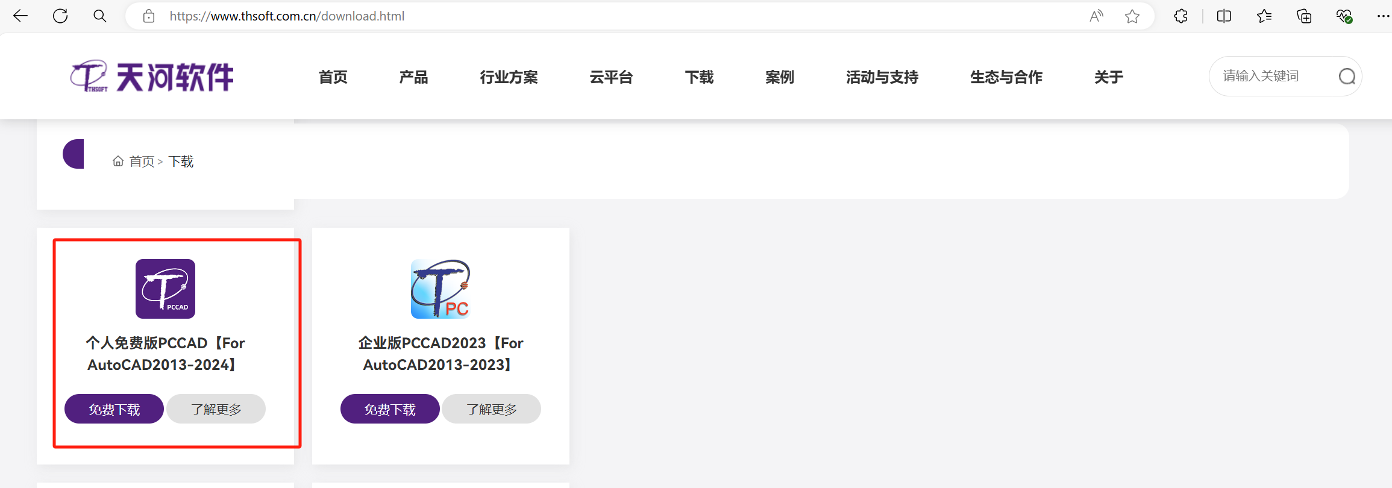Click the browser search magnifier icon
The image size is (1392, 488).
coord(100,16)
